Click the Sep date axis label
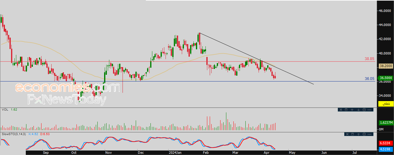 (46, 152)
